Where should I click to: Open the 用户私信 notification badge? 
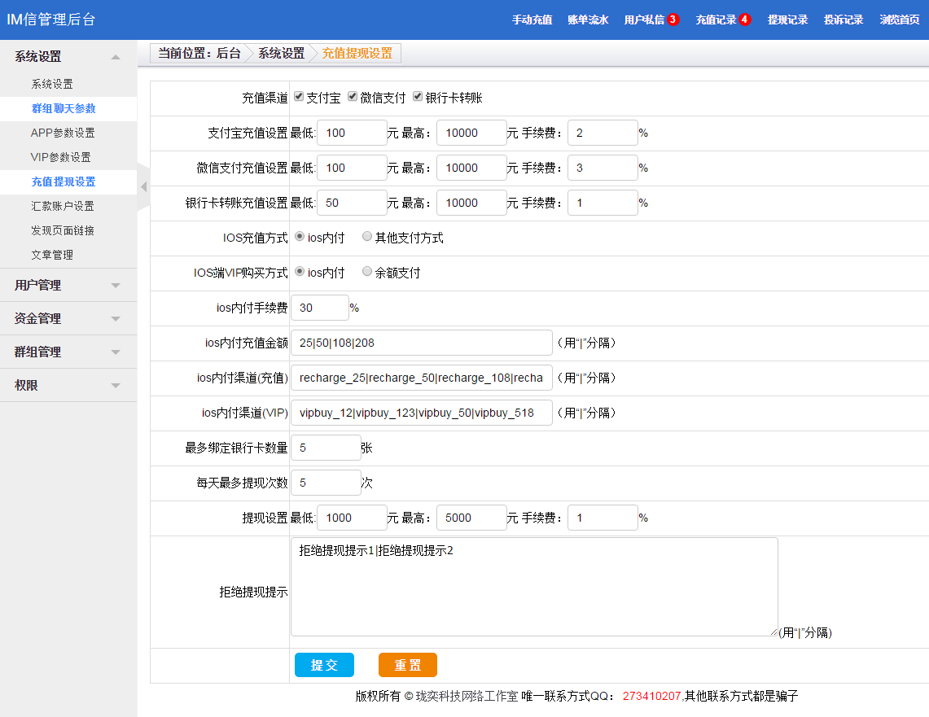tap(673, 20)
